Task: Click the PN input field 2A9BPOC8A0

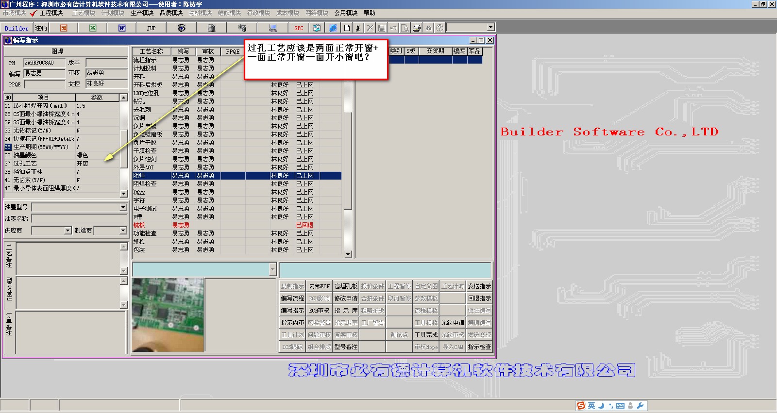Action: [45, 63]
